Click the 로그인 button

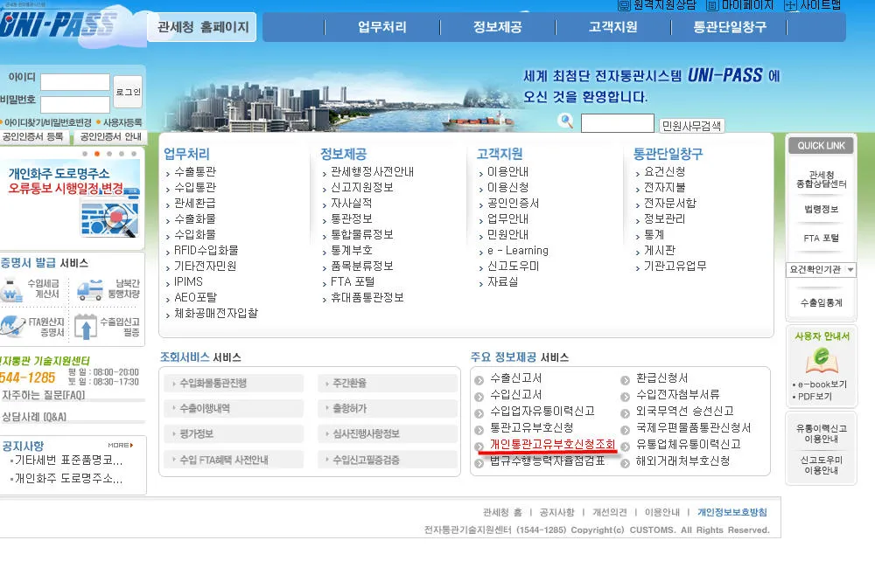(x=128, y=92)
